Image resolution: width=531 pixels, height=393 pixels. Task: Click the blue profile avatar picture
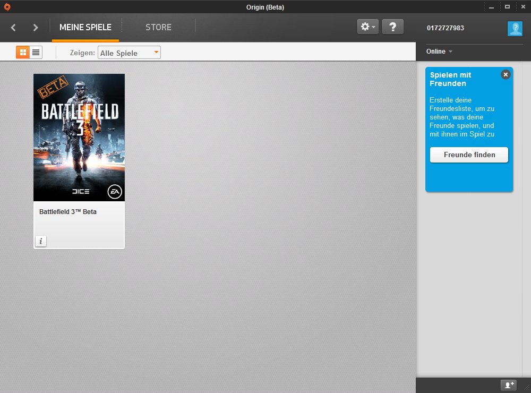click(x=515, y=28)
